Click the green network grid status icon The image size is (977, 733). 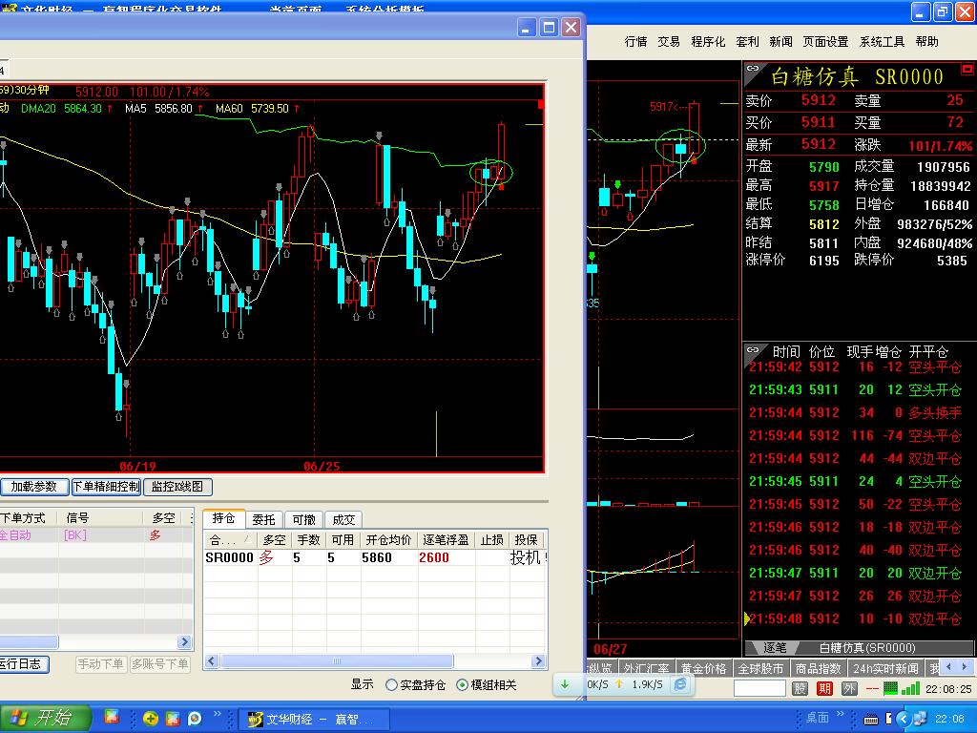[x=891, y=688]
